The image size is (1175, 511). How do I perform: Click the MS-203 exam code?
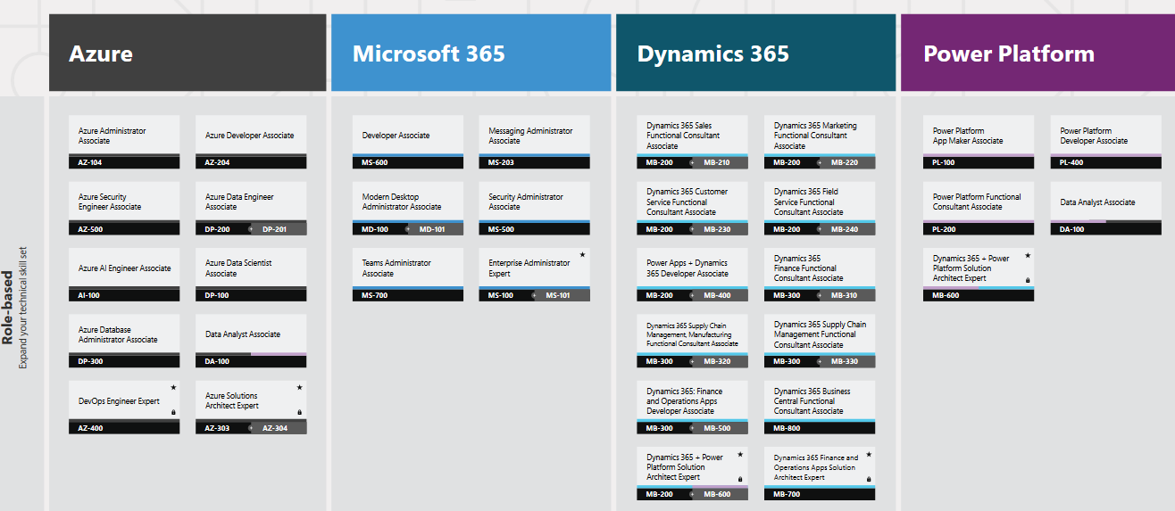click(x=501, y=163)
